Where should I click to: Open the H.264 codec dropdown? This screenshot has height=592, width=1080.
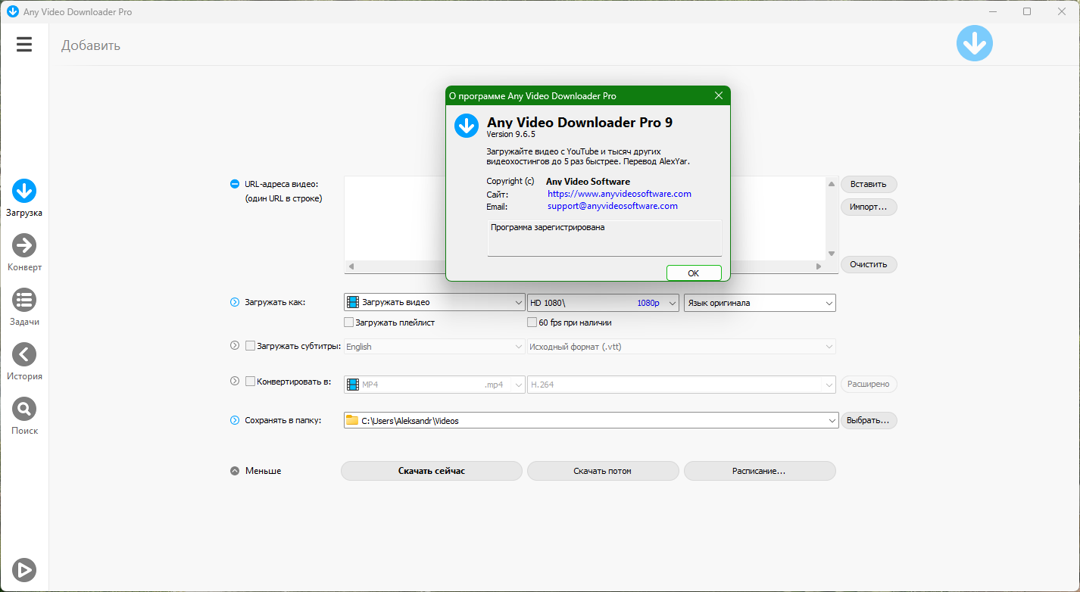682,385
